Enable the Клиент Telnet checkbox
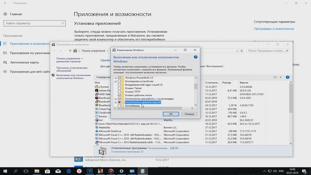The width and height of the screenshot is (311, 175). (x=119, y=88)
